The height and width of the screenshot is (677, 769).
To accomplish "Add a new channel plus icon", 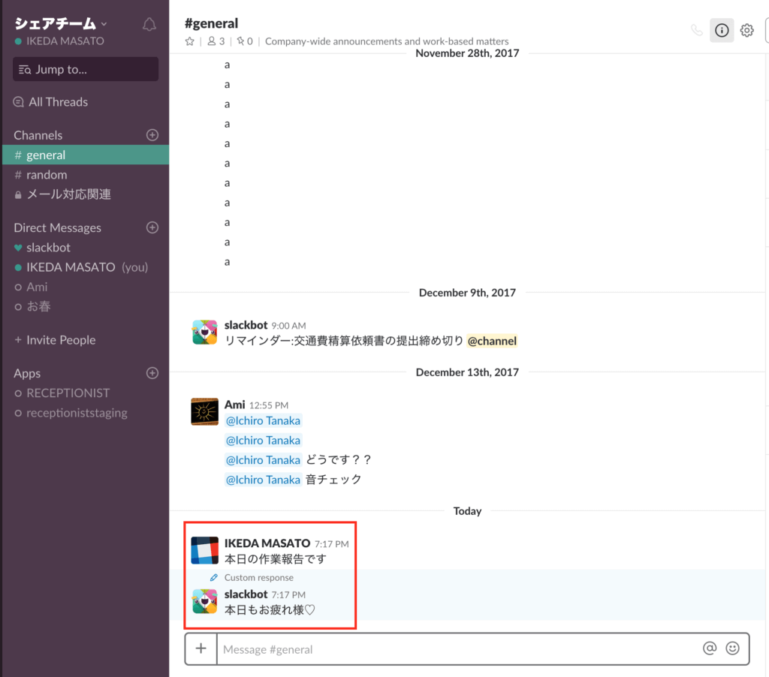I will 152,135.
